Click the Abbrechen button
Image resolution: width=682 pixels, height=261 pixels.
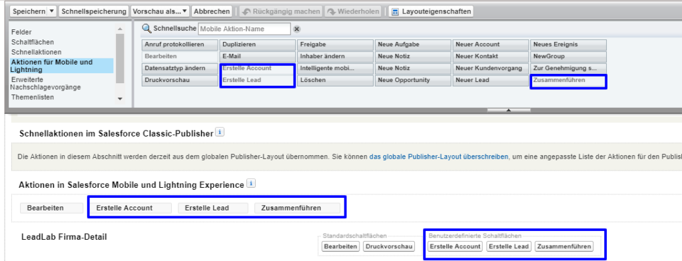[212, 11]
